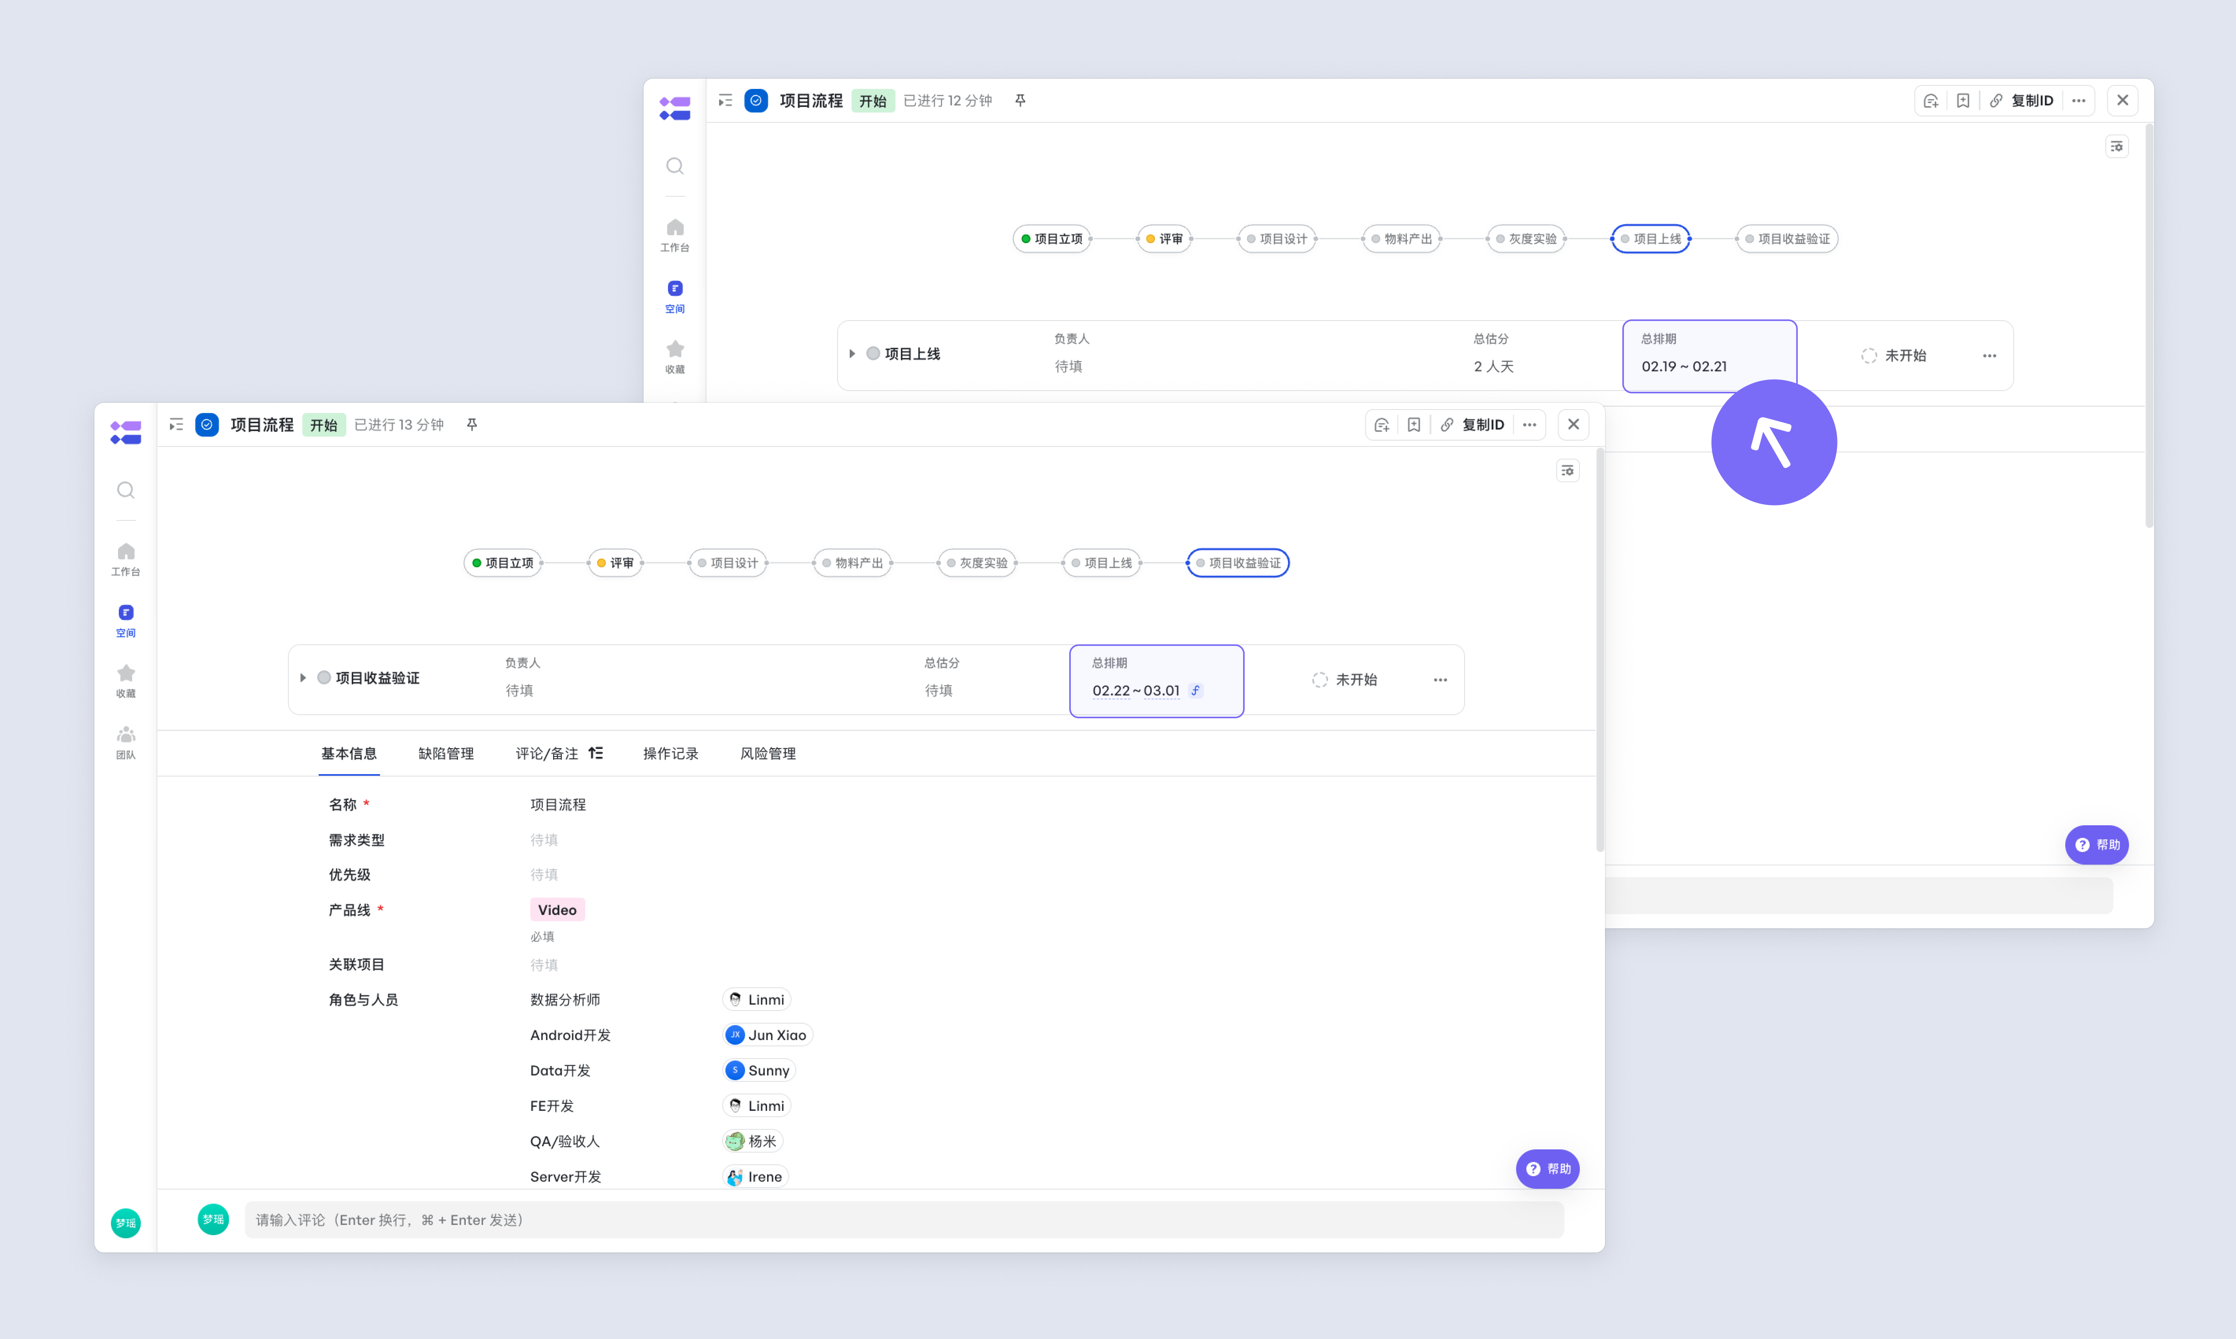Set the 需求类型 field value
Image resolution: width=2236 pixels, height=1339 pixels.
[x=544, y=840]
